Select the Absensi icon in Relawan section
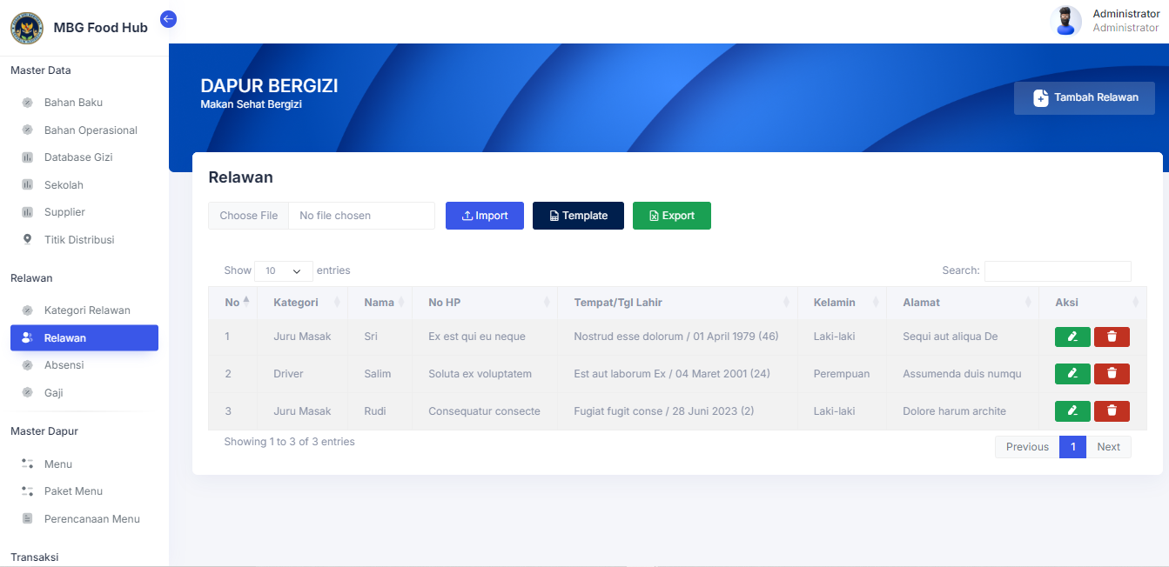The height and width of the screenshot is (567, 1169). [x=27, y=364]
